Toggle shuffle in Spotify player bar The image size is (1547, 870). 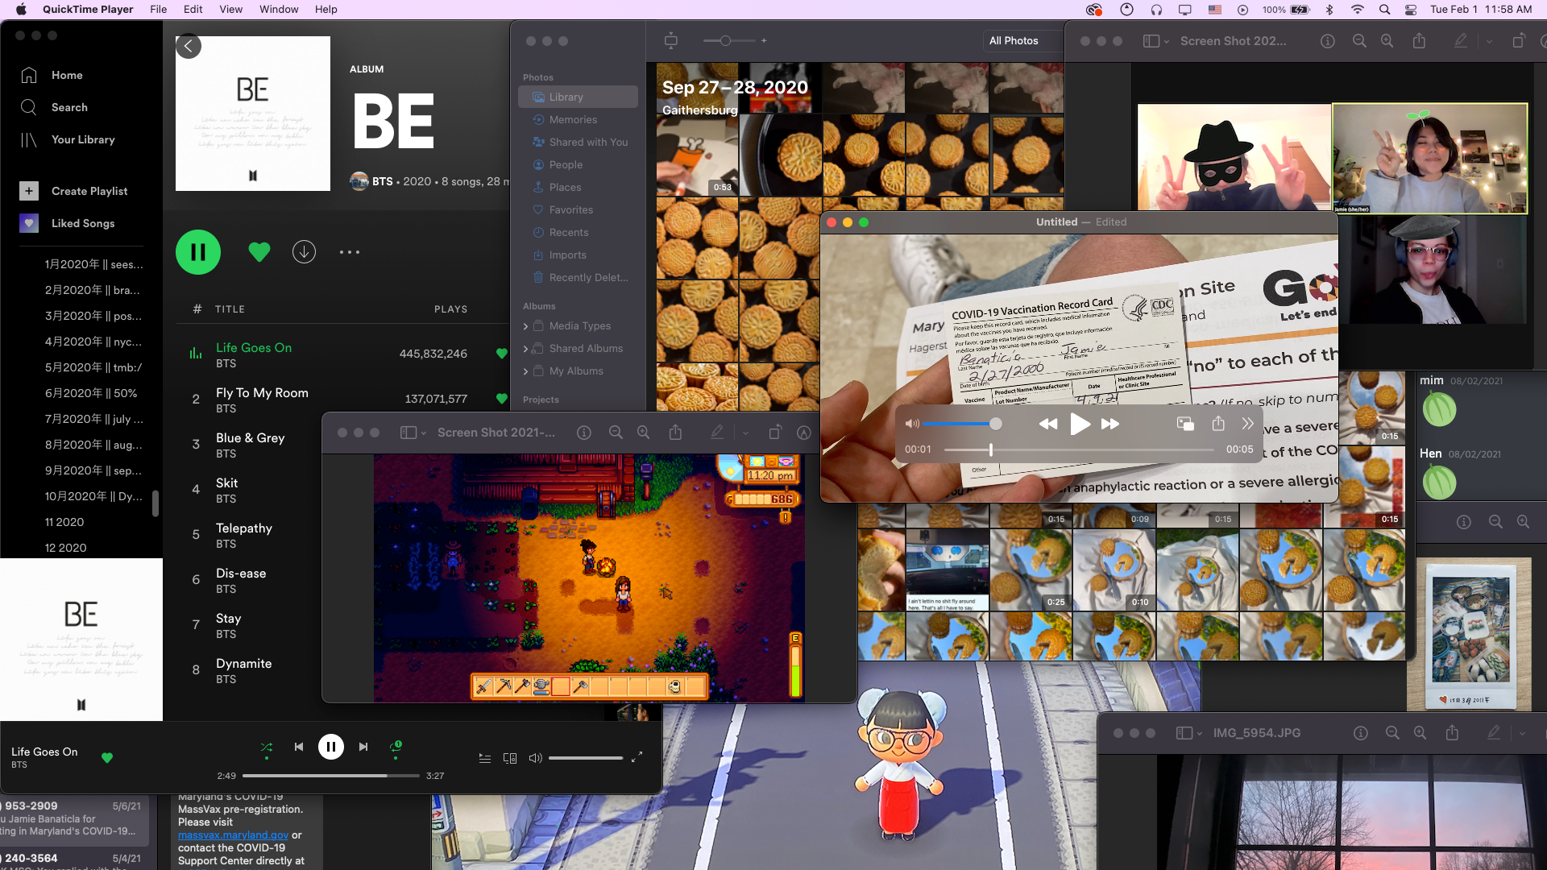(267, 748)
